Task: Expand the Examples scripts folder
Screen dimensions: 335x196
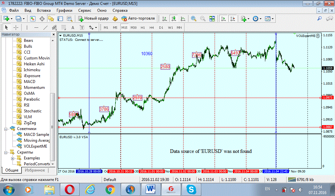Action: click(x=13, y=158)
